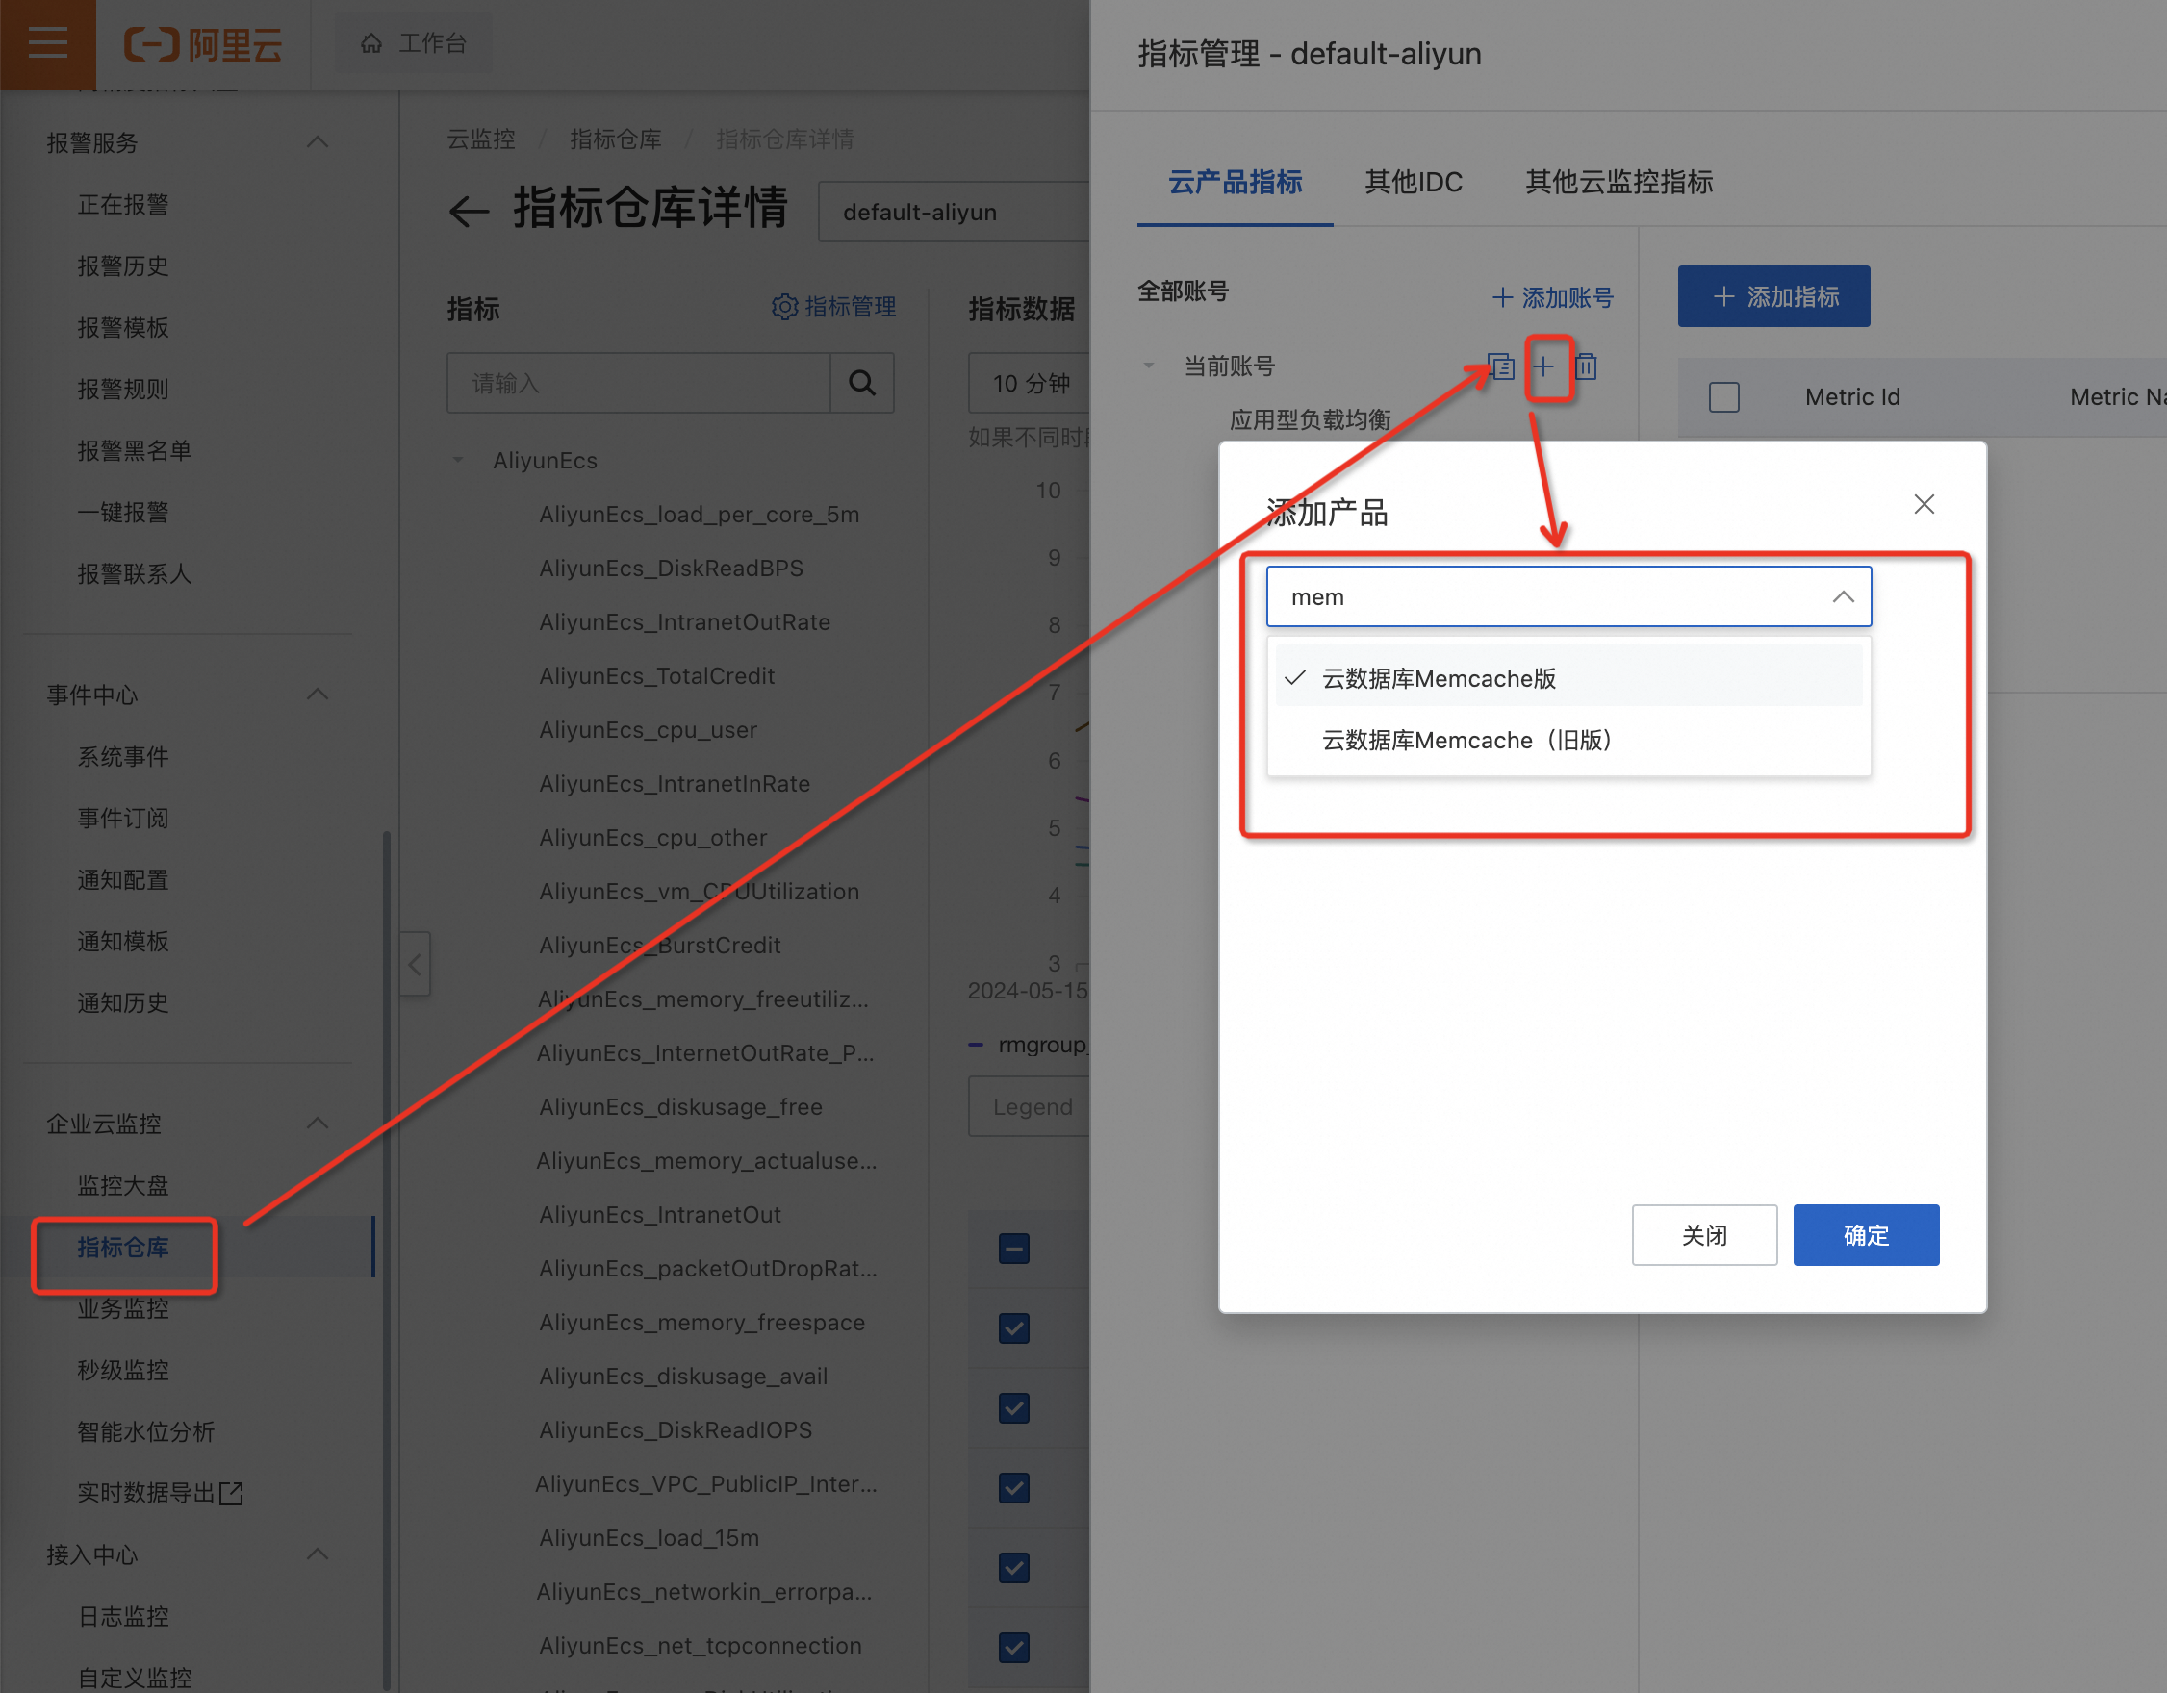Select AliyunEcs_load_15m metric
The width and height of the screenshot is (2167, 1693).
pyautogui.click(x=648, y=1537)
